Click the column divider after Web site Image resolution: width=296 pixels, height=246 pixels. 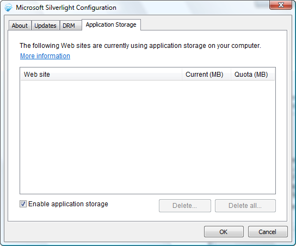click(182, 75)
